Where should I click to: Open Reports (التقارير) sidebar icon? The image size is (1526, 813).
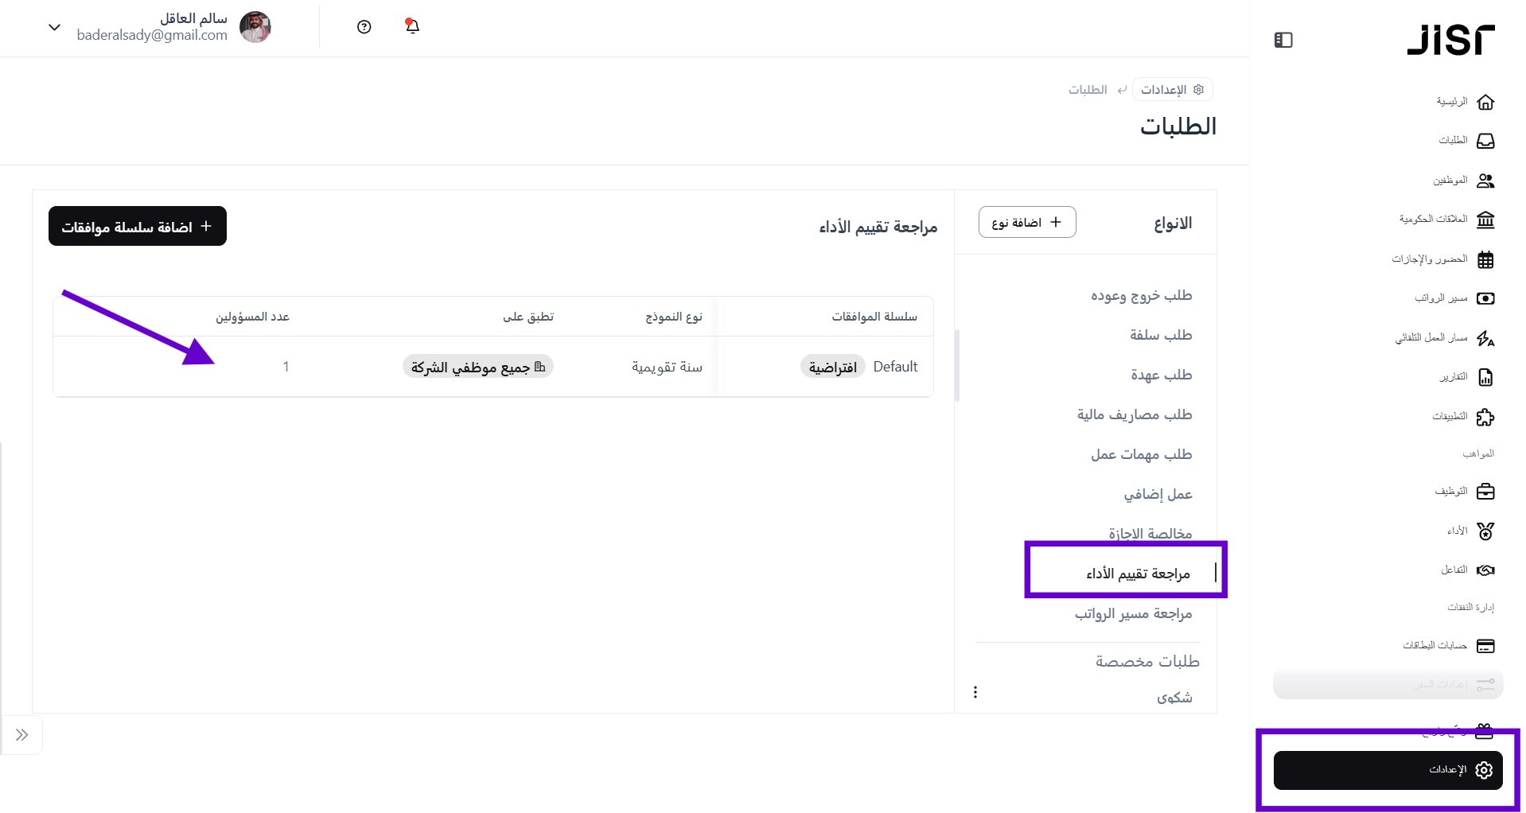pyautogui.click(x=1485, y=377)
